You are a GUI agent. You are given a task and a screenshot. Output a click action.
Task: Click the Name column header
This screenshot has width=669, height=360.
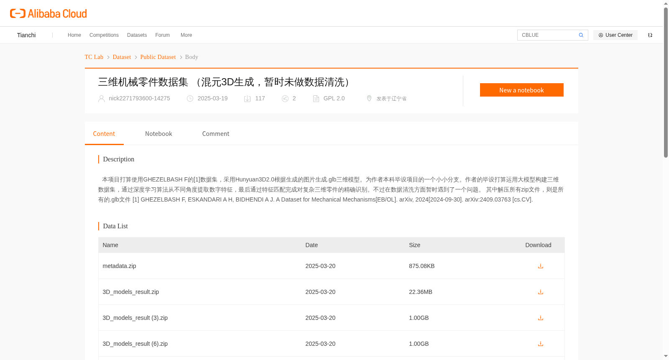tap(110, 245)
